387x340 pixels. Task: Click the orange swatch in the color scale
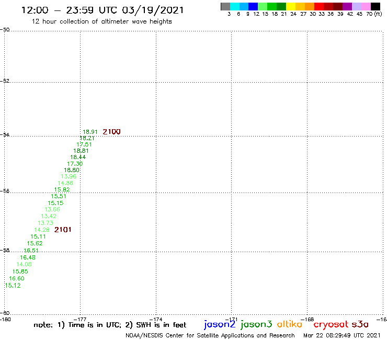[310, 6]
